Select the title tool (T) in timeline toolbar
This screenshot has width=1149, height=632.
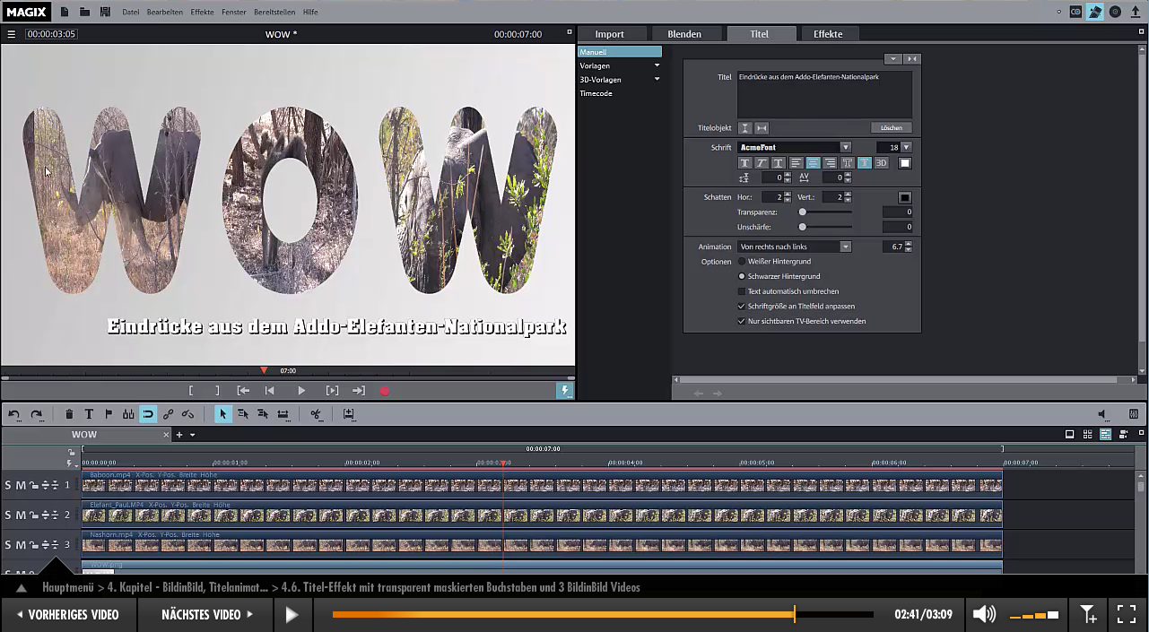pyautogui.click(x=89, y=414)
